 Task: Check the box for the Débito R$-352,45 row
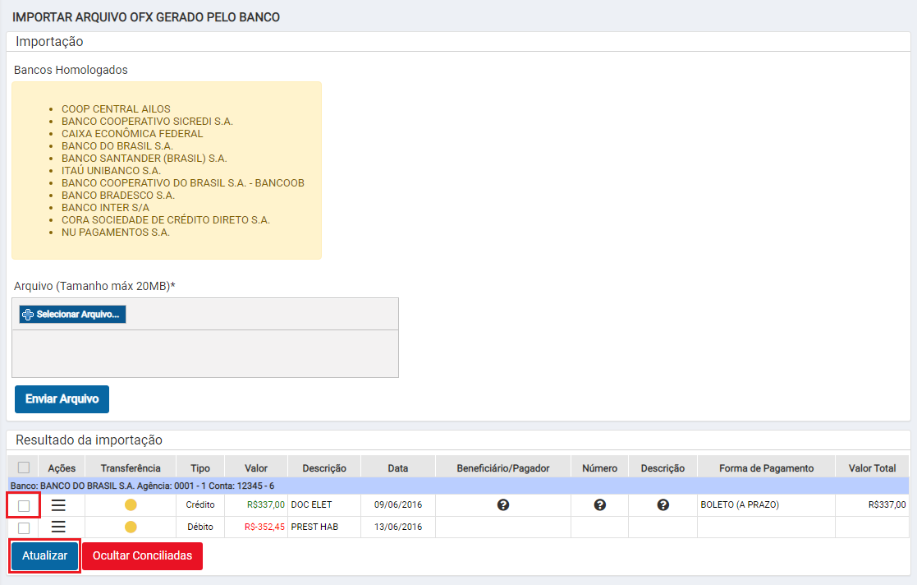(23, 527)
